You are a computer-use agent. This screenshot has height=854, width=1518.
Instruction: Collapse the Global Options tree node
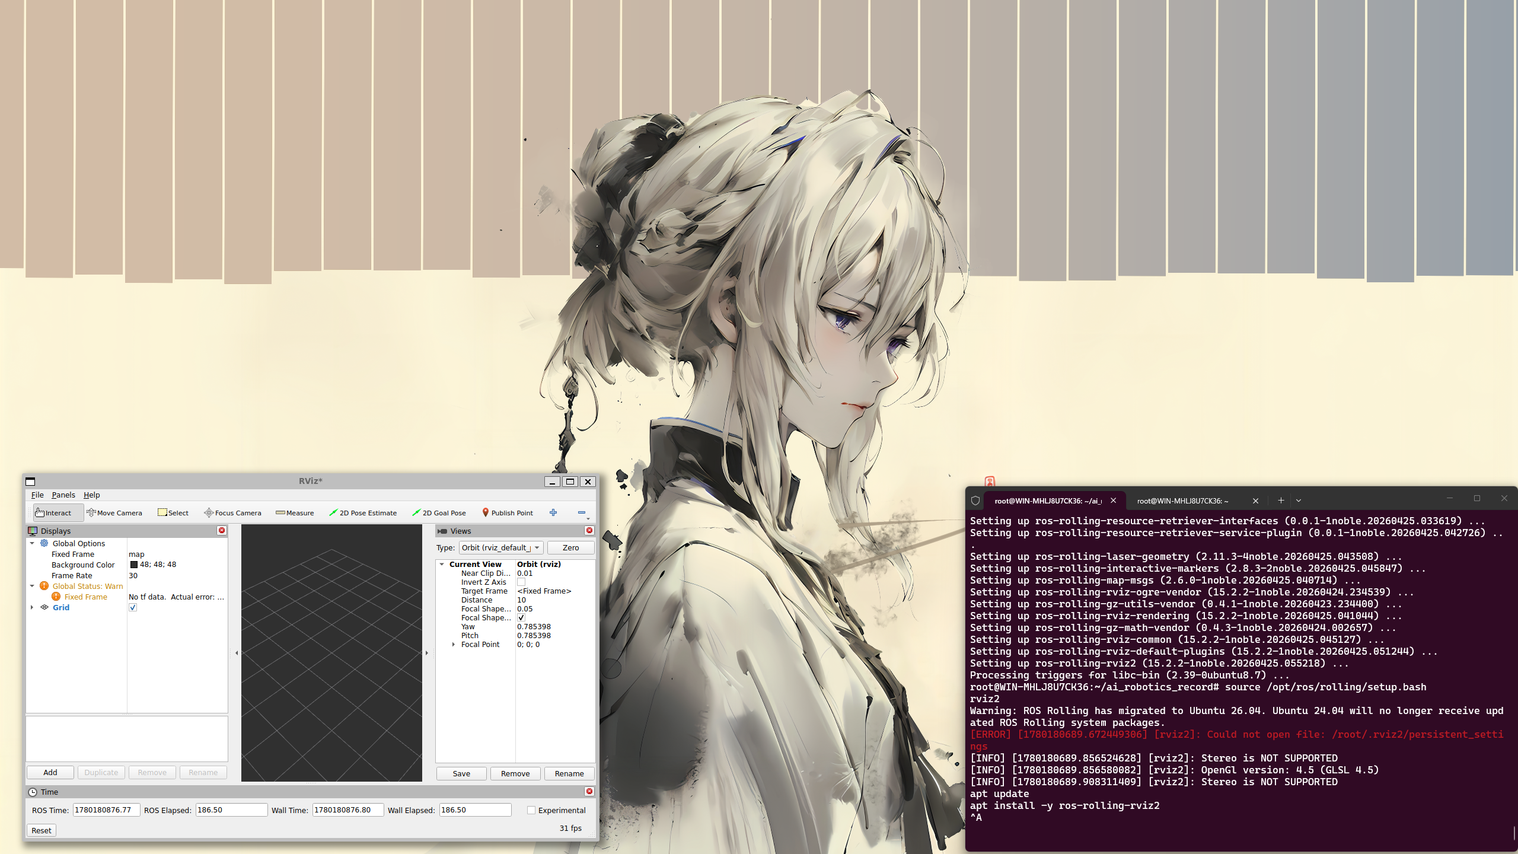click(x=32, y=543)
